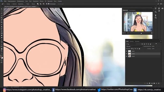Open the Instagram photoshop_creative_ link
Viewport: 164px width, 92px height.
[x=28, y=90]
